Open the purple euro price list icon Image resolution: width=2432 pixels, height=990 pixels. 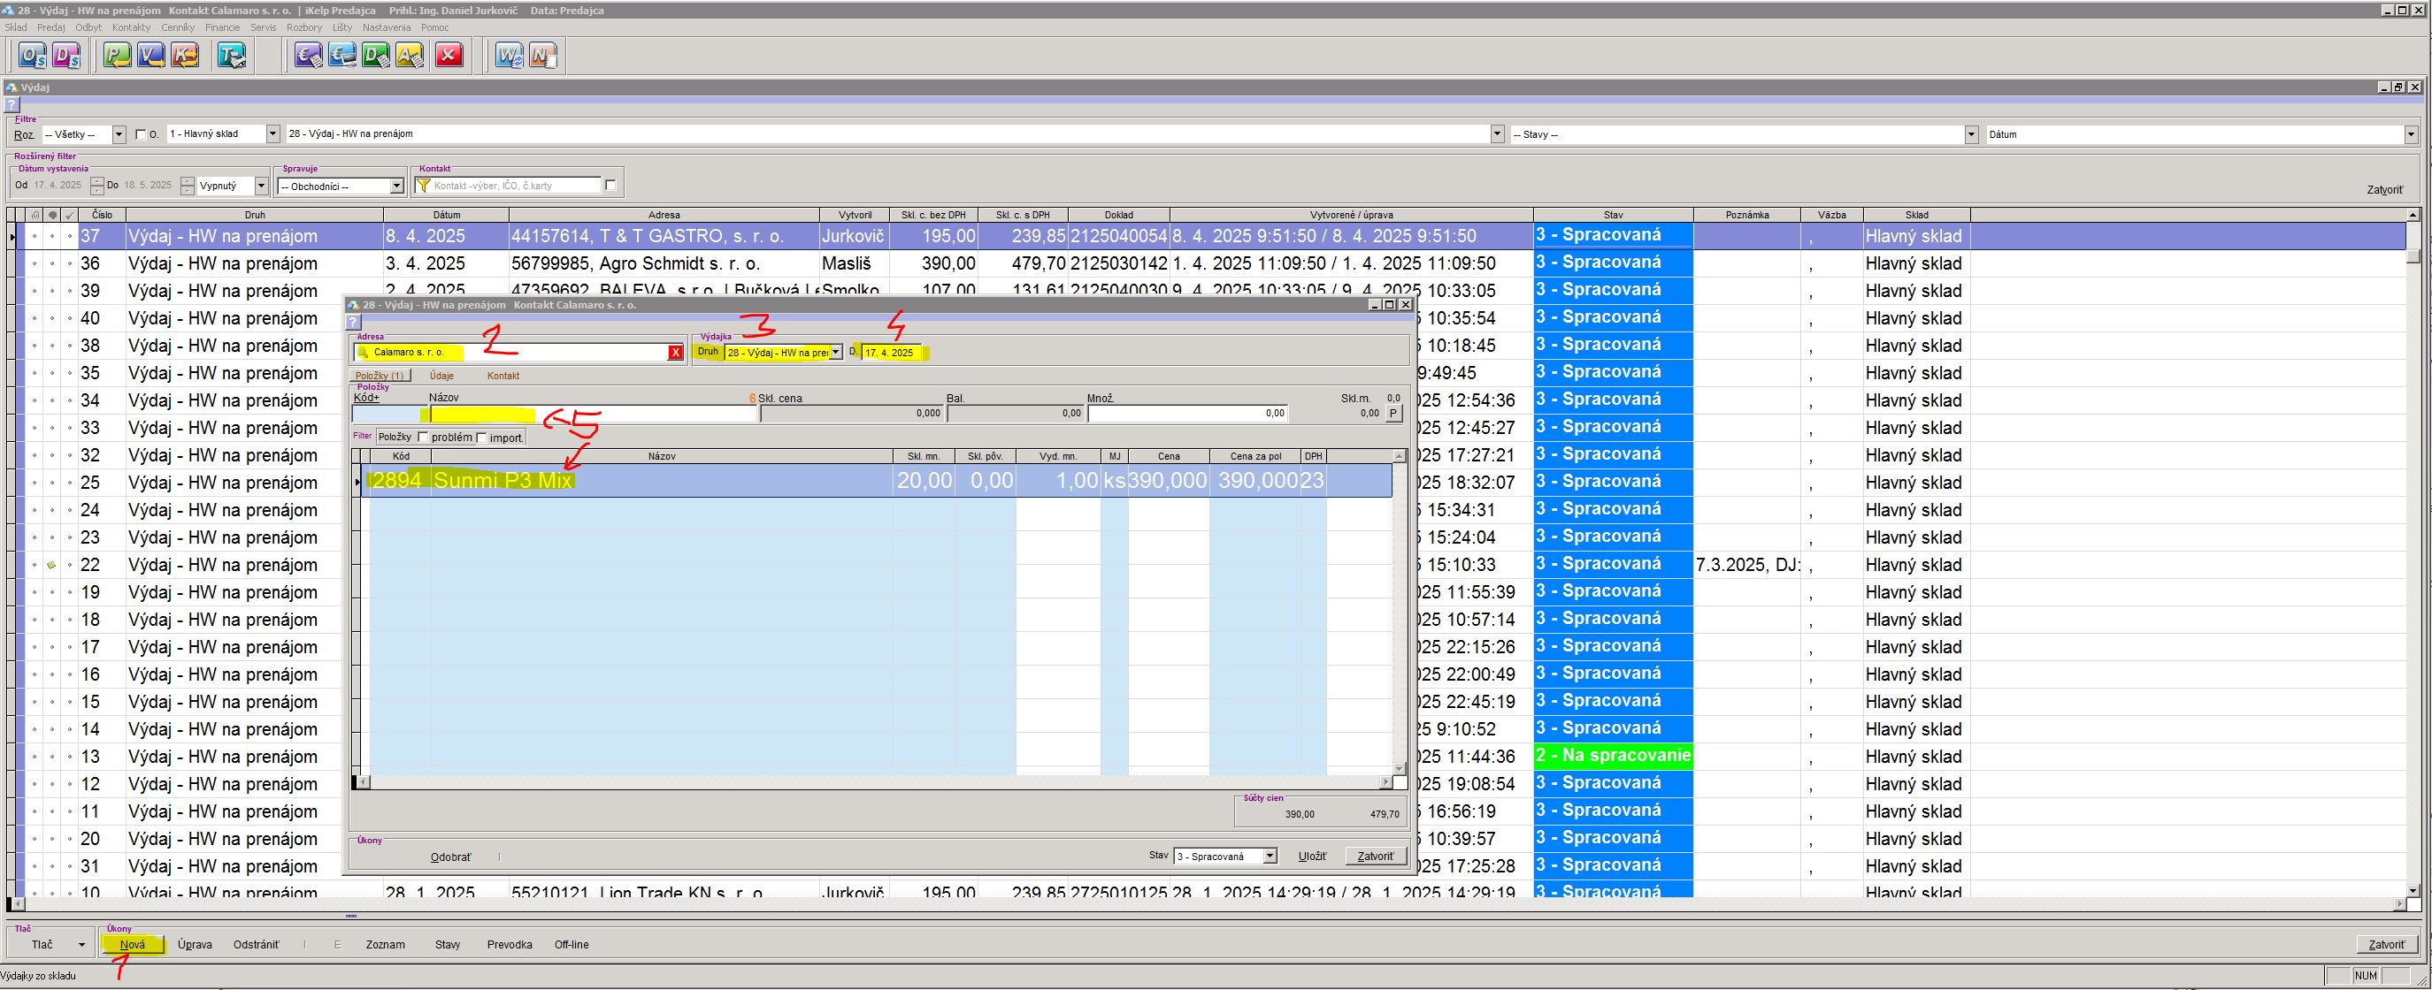coord(308,56)
